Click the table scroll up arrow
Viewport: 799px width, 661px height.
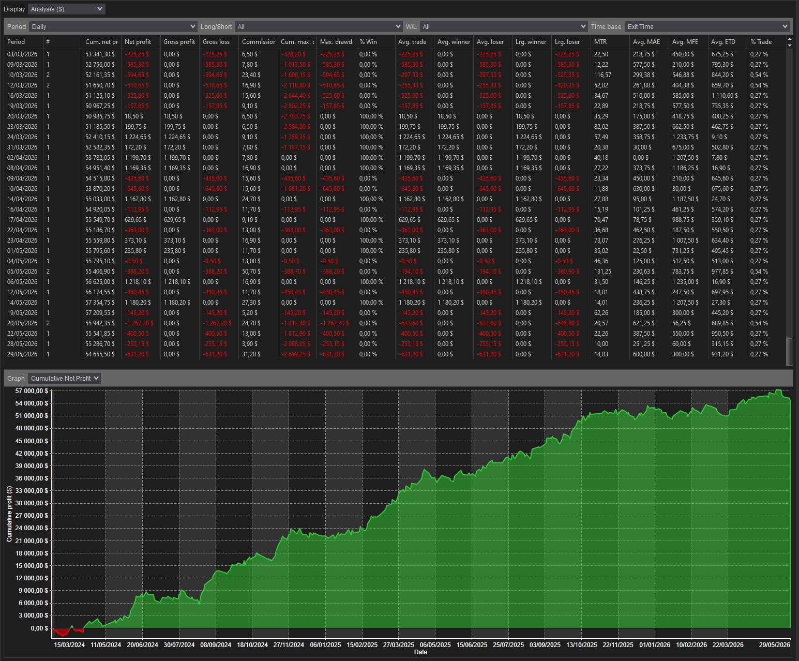pyautogui.click(x=789, y=39)
